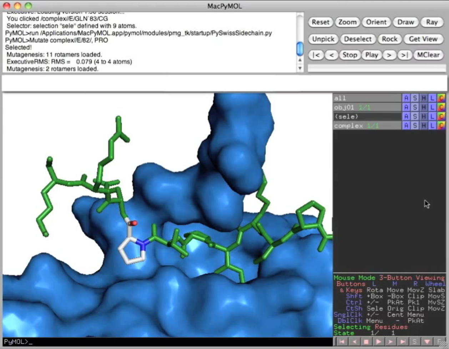Toggle visibility of the all object row
The height and width of the screenshot is (349, 449).
[367, 98]
